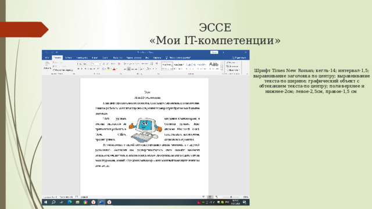Open the font name combo box

[84, 64]
